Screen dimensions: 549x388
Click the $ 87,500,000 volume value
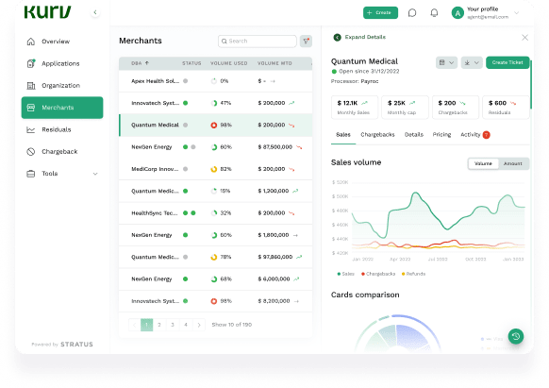[x=274, y=147]
